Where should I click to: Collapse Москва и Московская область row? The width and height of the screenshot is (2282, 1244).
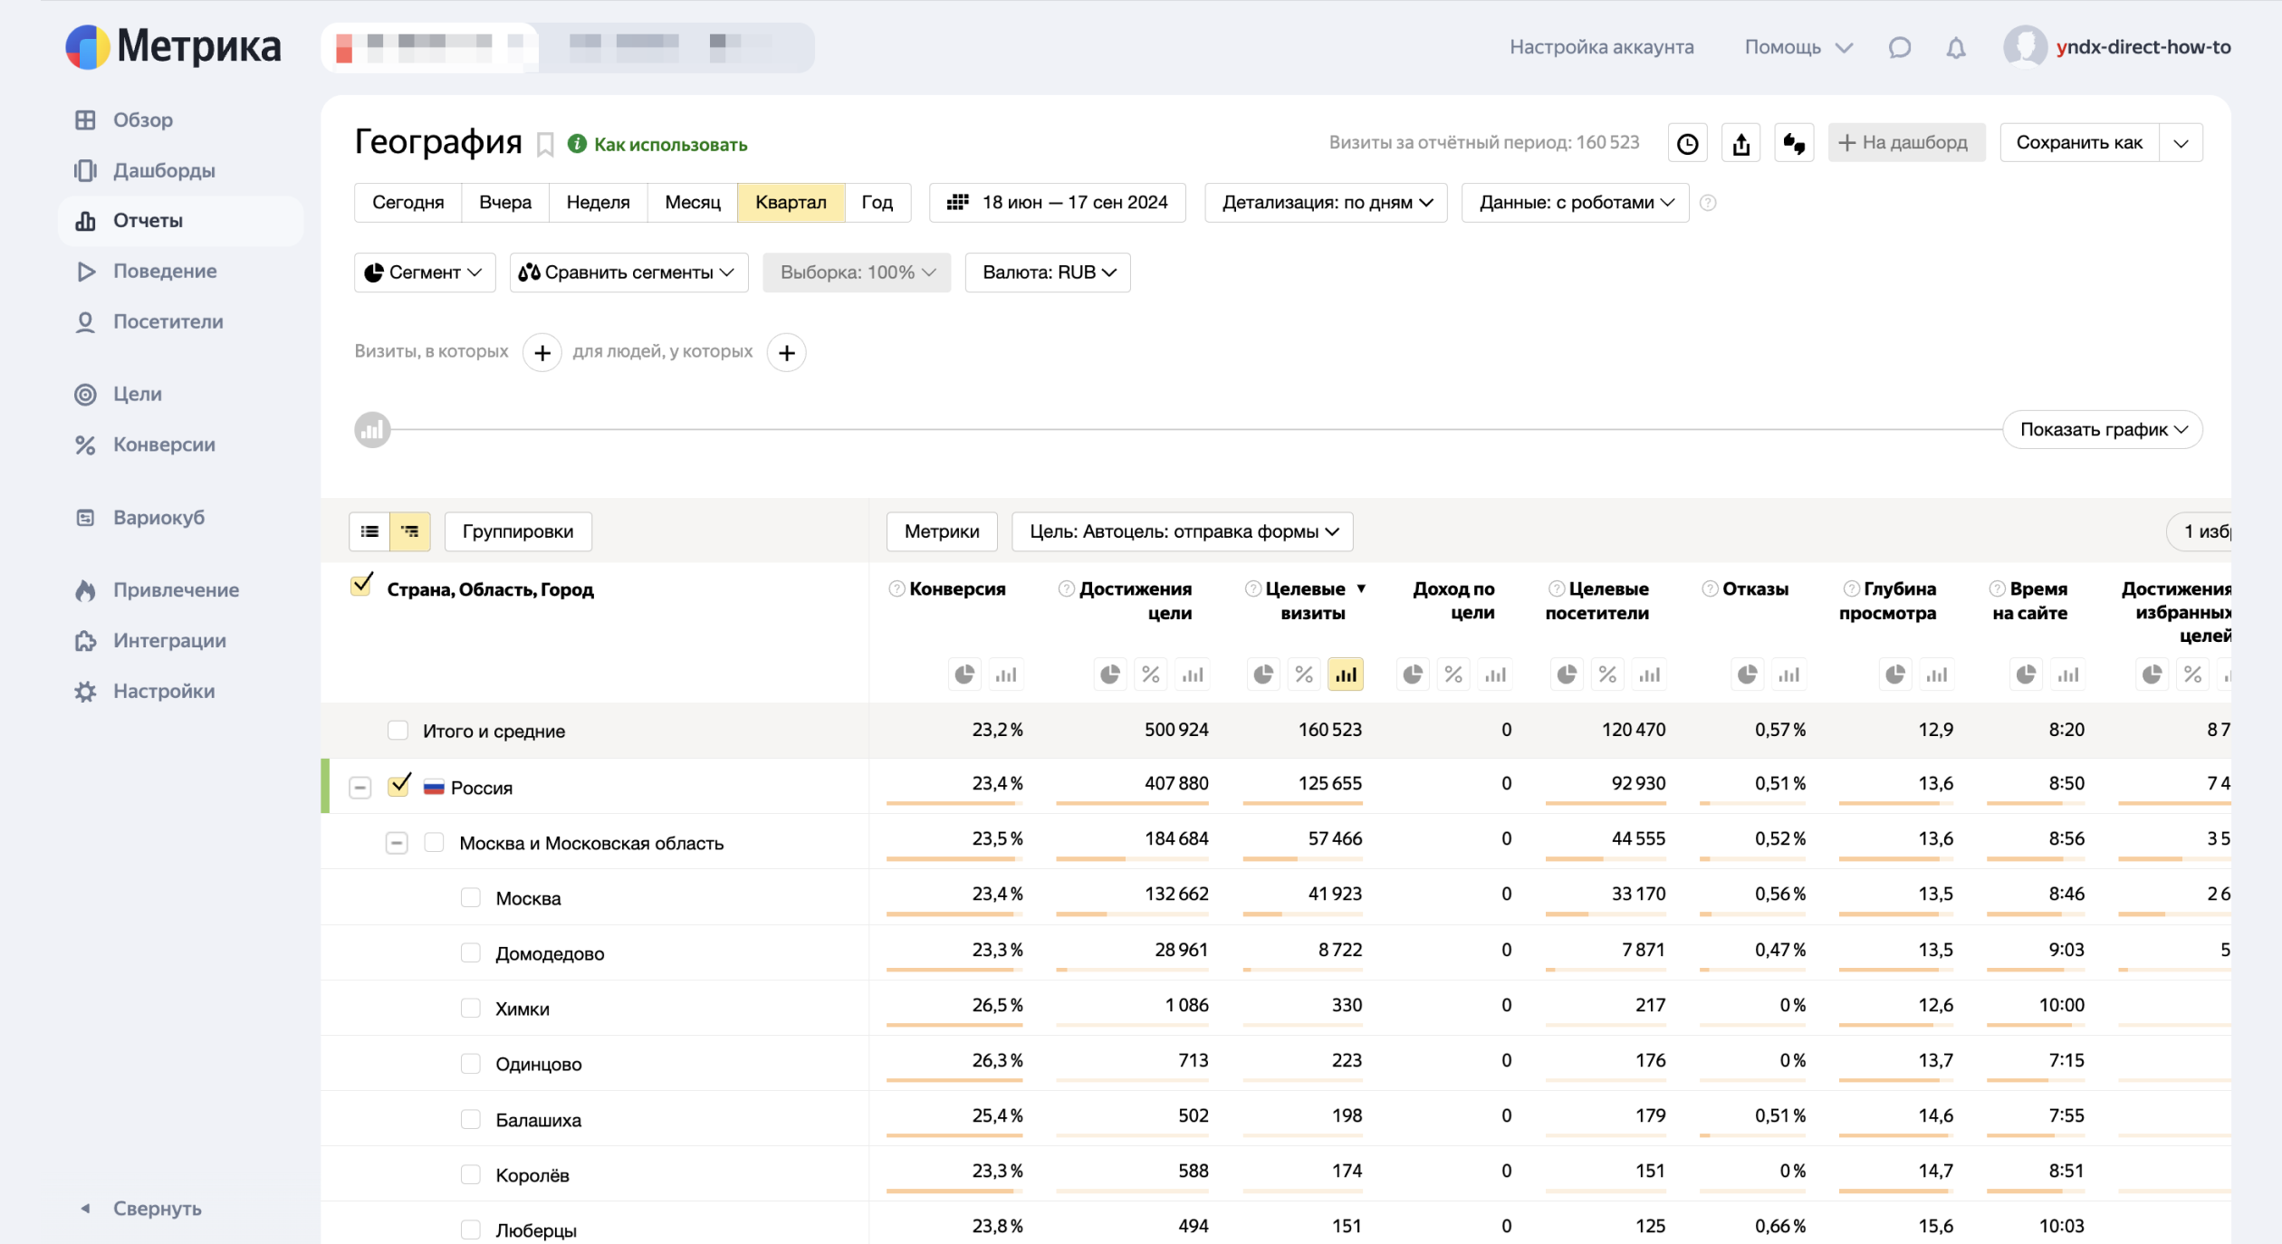click(396, 843)
